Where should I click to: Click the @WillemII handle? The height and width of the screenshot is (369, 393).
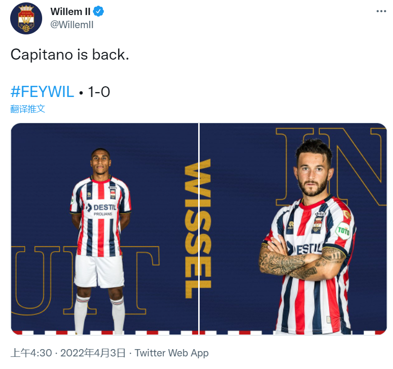(72, 25)
